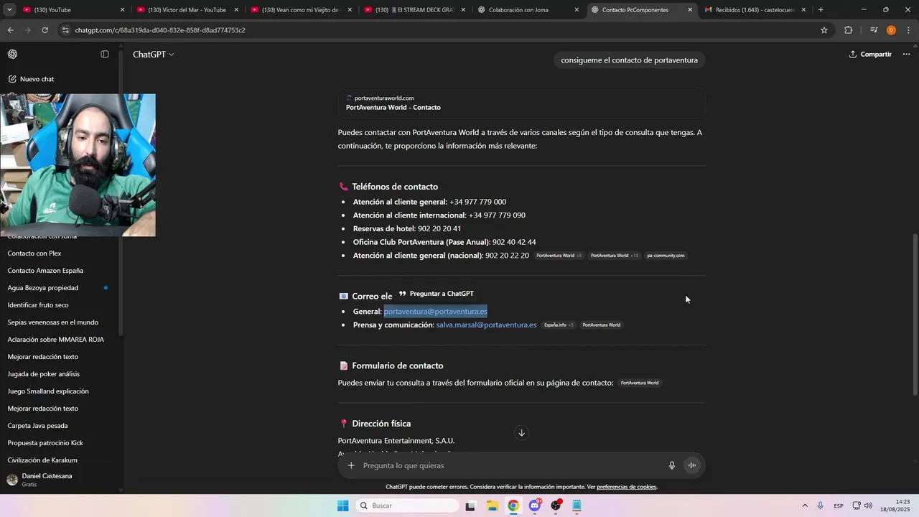This screenshot has width=919, height=517.
Task: Switch to the Colaboración con Joma tab
Action: (x=528, y=10)
